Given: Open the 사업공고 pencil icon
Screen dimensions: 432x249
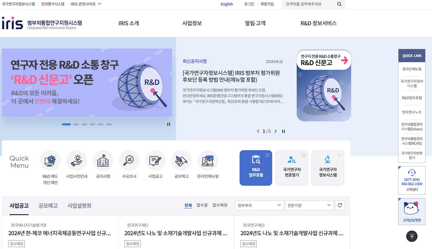Looking at the screenshot, I should click(x=155, y=160).
